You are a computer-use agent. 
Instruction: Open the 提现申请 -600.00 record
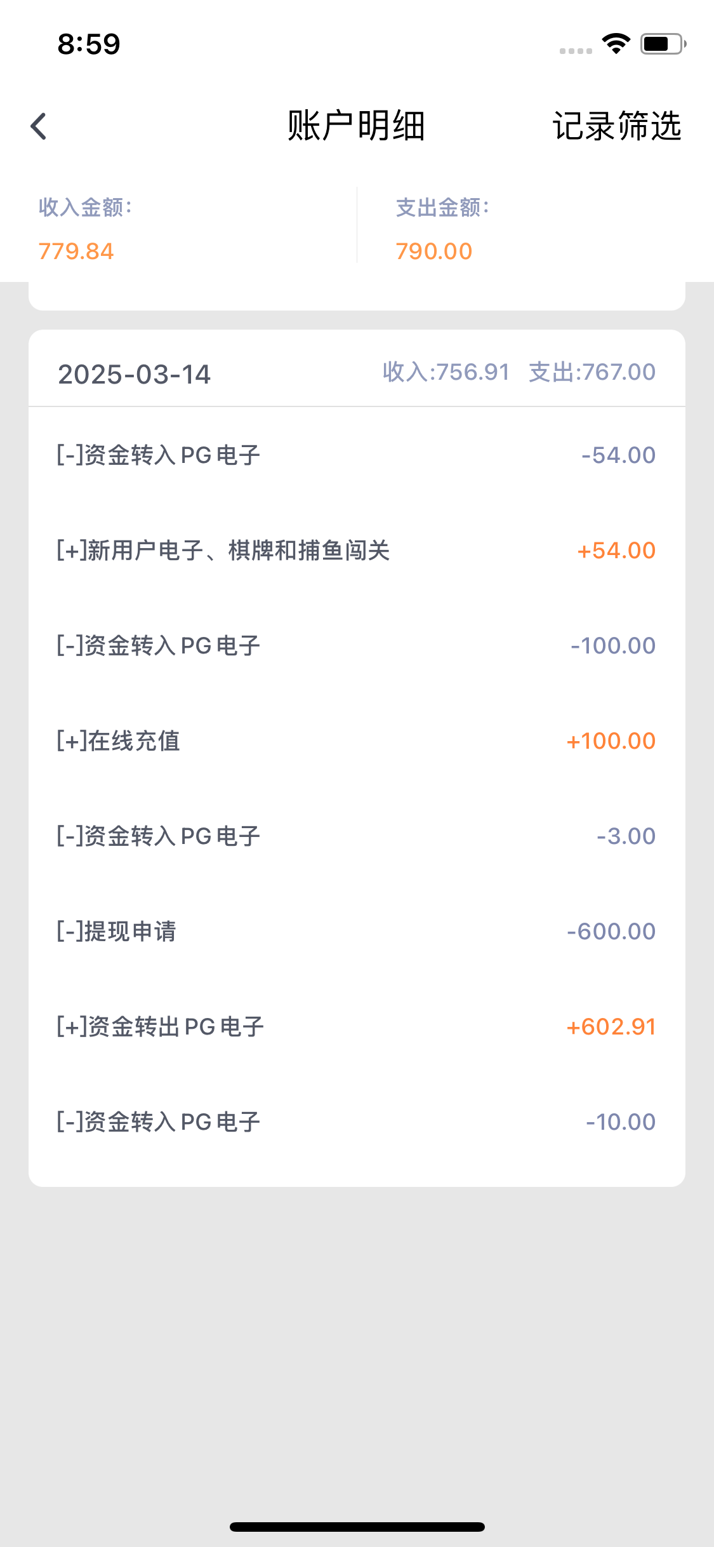(x=357, y=931)
